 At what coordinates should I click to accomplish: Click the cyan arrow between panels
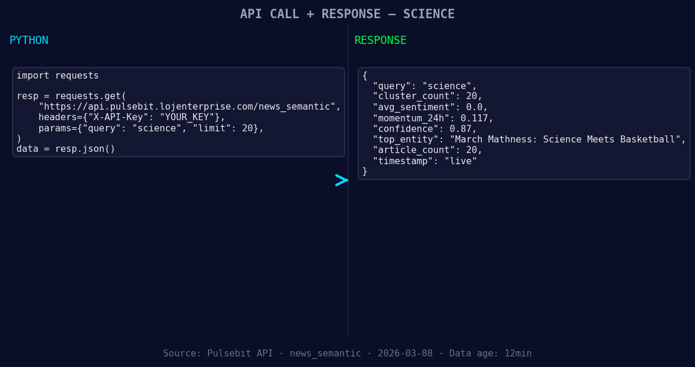coord(341,180)
